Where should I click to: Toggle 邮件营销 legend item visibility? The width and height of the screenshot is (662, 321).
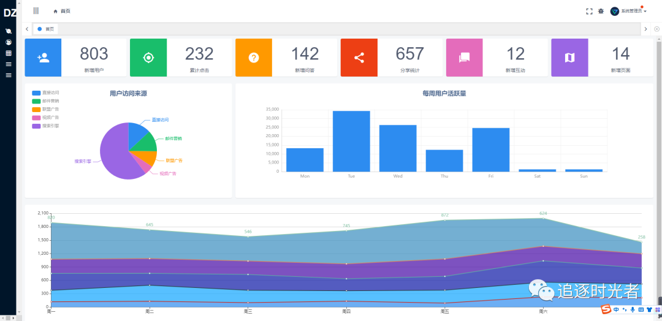[x=45, y=101]
